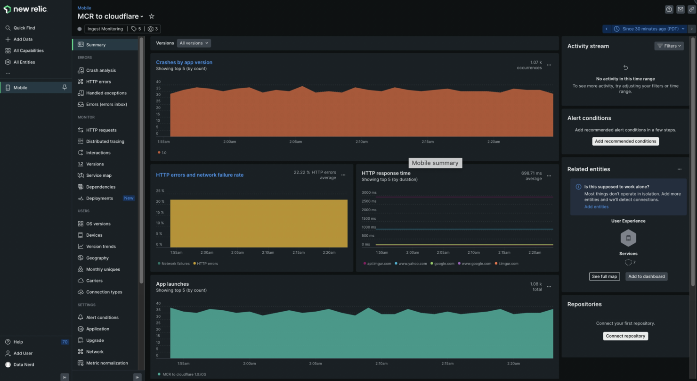Collapse the sidebar with the bottom arrow
This screenshot has height=381, width=697.
[65, 377]
